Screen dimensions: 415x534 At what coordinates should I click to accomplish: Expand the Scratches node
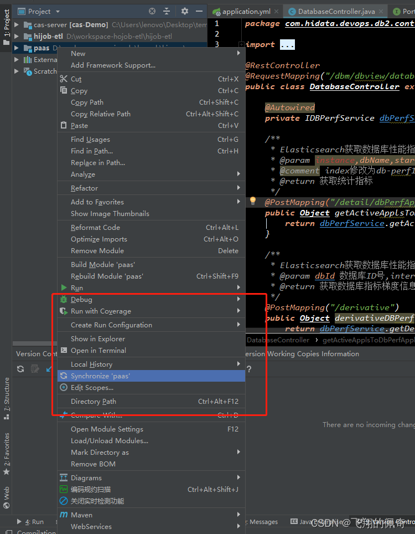tap(17, 71)
